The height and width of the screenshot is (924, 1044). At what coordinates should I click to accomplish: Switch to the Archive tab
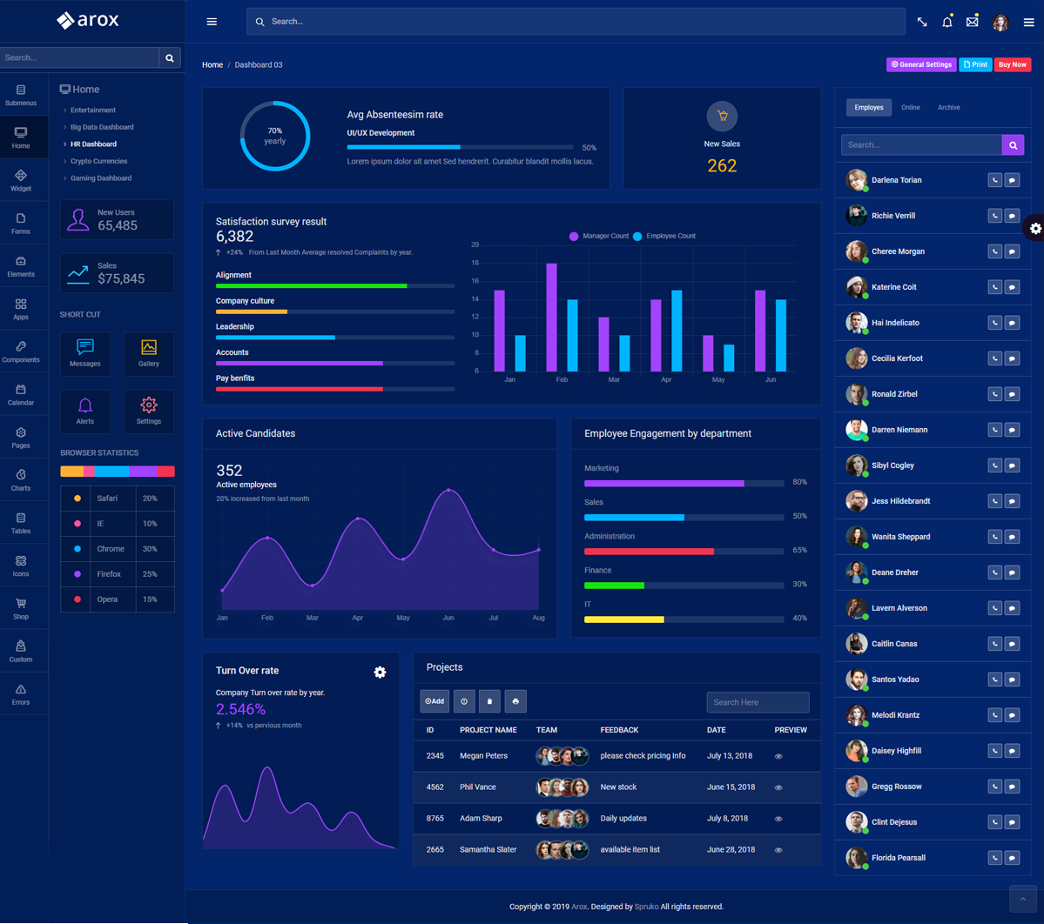[949, 108]
